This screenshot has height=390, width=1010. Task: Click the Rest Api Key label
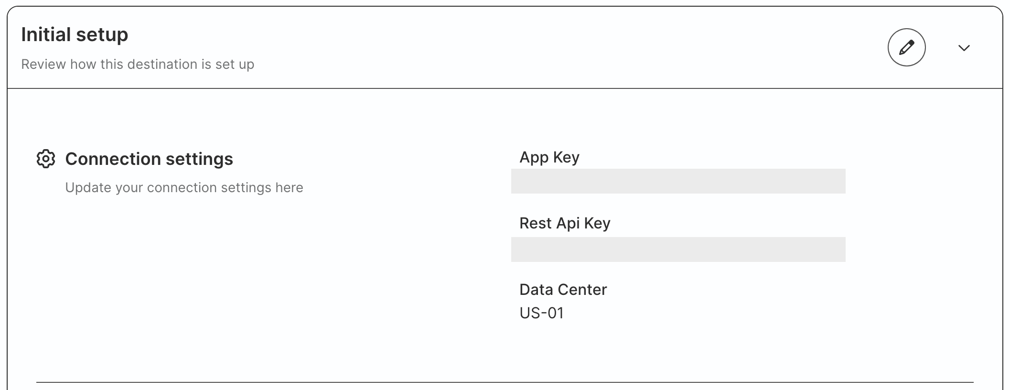click(564, 223)
